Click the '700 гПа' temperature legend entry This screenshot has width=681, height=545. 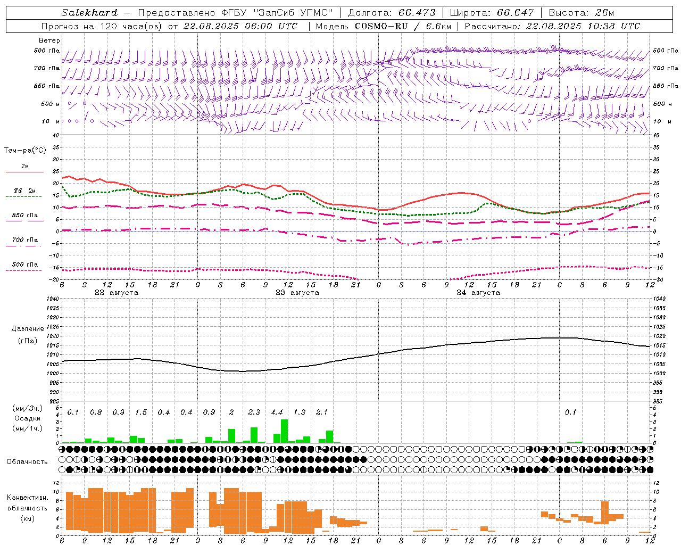[x=25, y=240]
